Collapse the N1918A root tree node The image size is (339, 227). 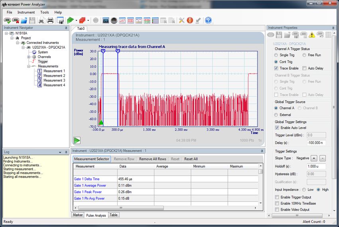[x=6, y=33]
